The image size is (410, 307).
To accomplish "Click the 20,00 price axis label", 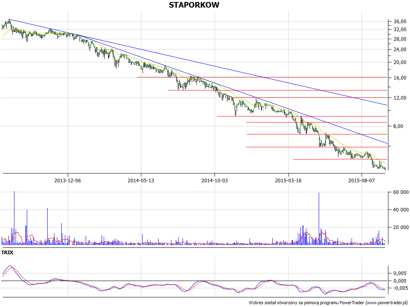I will click(x=400, y=62).
